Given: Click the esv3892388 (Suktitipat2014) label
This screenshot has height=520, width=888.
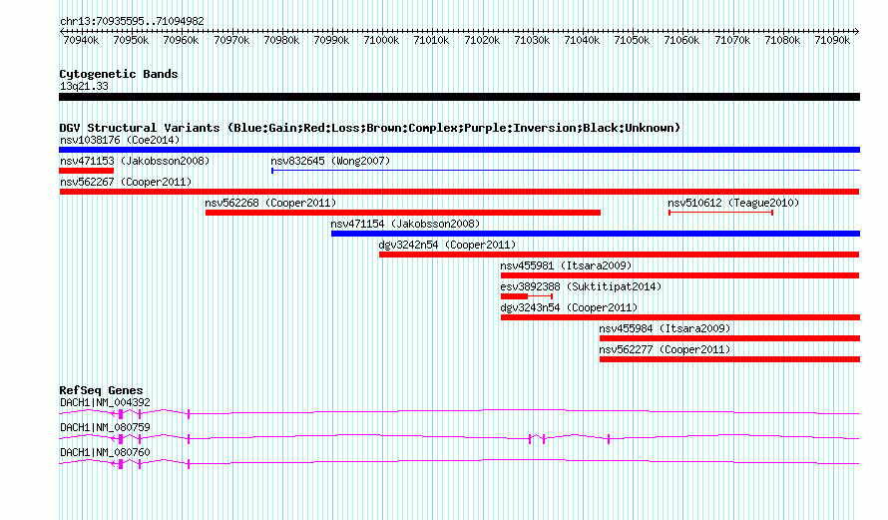Looking at the screenshot, I should click(x=581, y=286).
